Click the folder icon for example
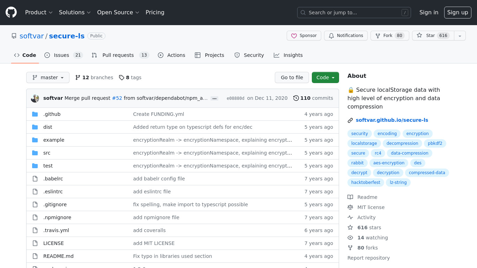The height and width of the screenshot is (268, 477). pos(35,140)
